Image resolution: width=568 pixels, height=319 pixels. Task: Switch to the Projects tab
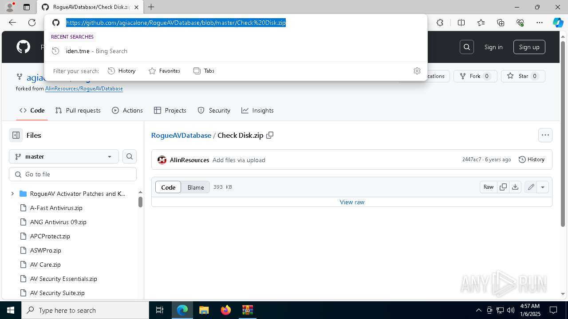click(x=170, y=110)
